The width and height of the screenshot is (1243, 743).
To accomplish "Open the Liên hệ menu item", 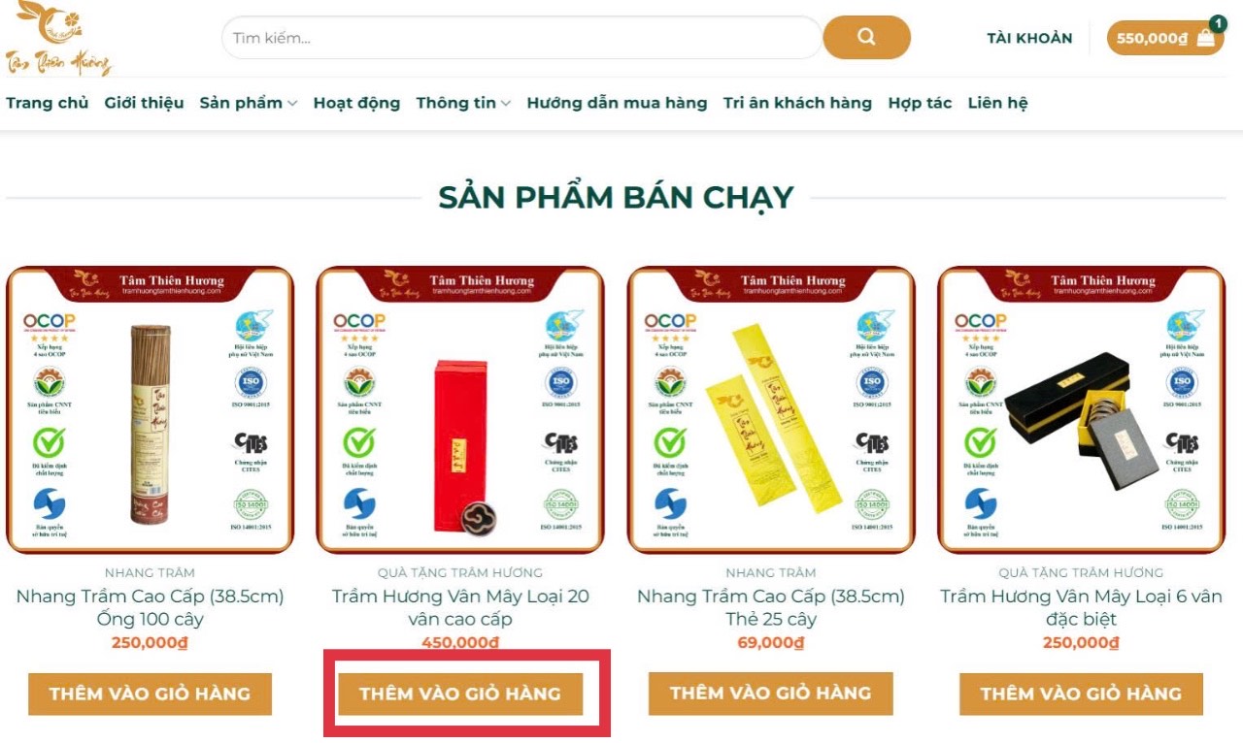I will pos(997,103).
